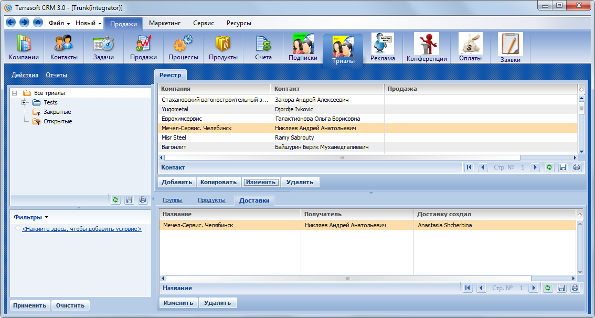Print the Доставки grid
The height and width of the screenshot is (318, 595).
[575, 288]
